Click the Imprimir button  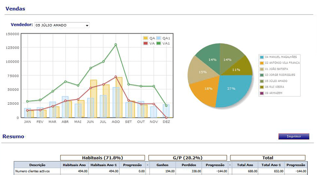(x=293, y=137)
